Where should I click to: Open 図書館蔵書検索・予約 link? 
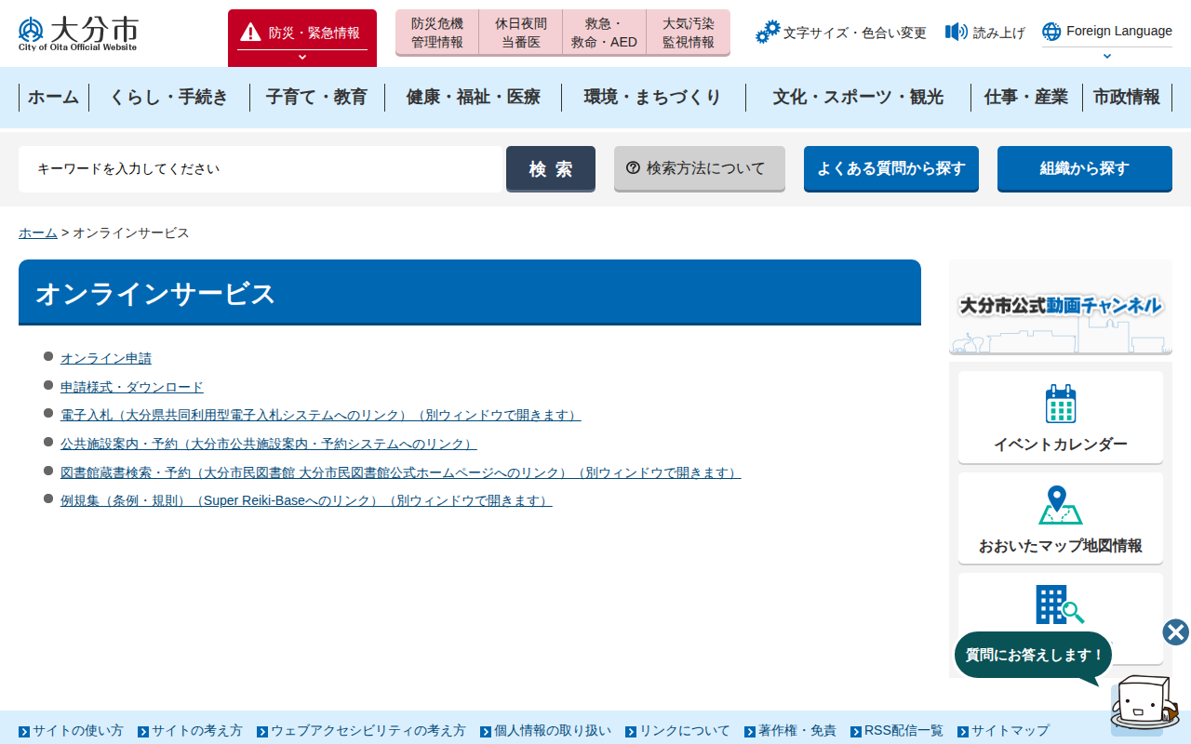[401, 472]
